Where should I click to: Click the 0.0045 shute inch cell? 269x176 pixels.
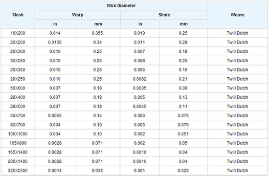pos(139,107)
